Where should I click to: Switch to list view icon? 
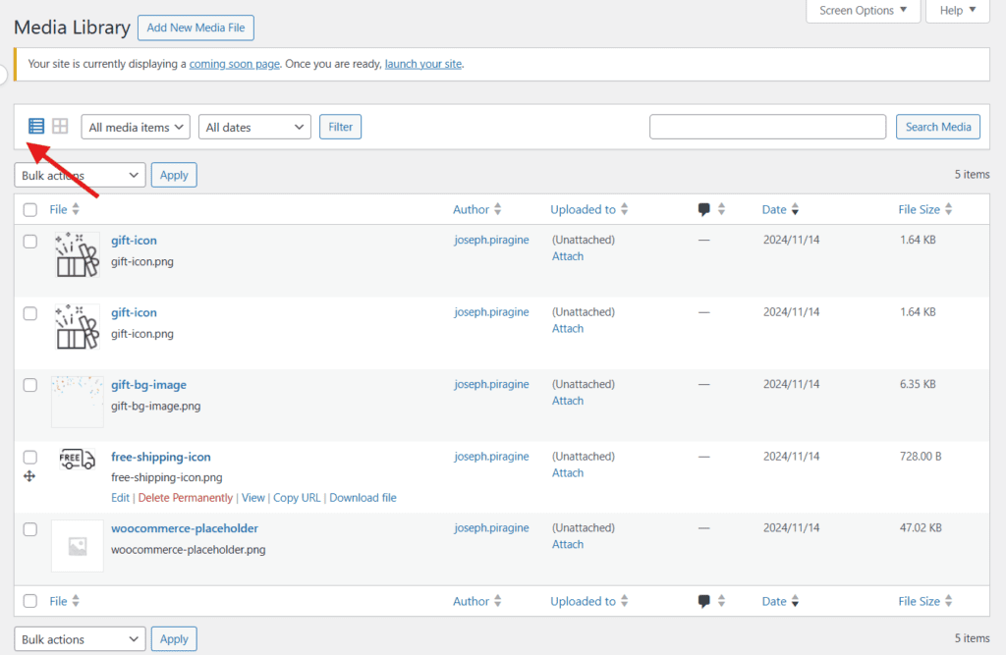tap(36, 126)
